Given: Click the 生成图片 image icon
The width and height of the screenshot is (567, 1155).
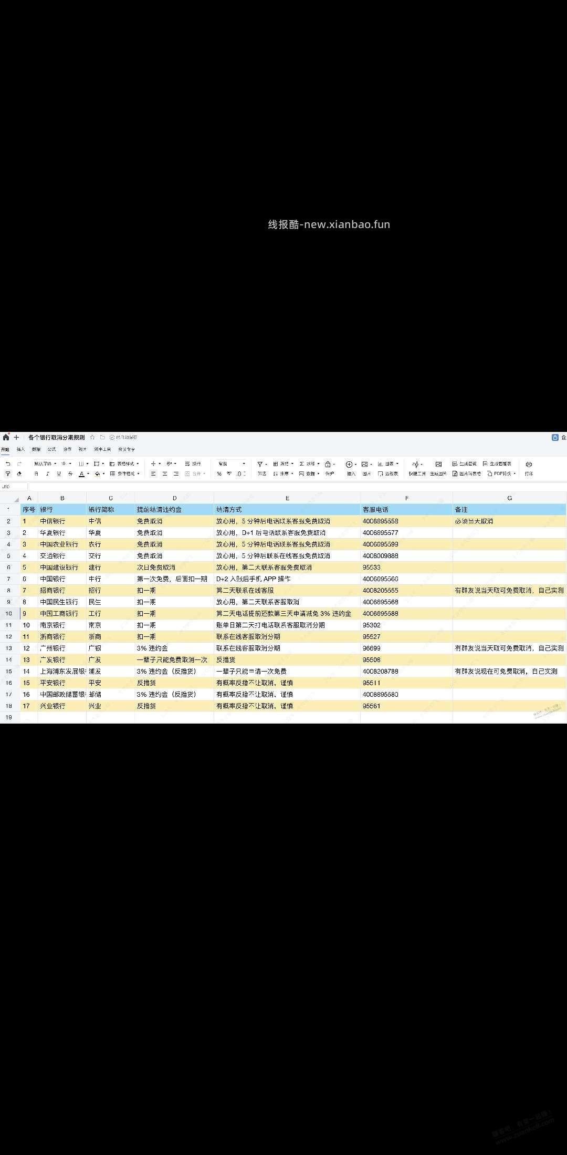Looking at the screenshot, I should click(x=439, y=465).
